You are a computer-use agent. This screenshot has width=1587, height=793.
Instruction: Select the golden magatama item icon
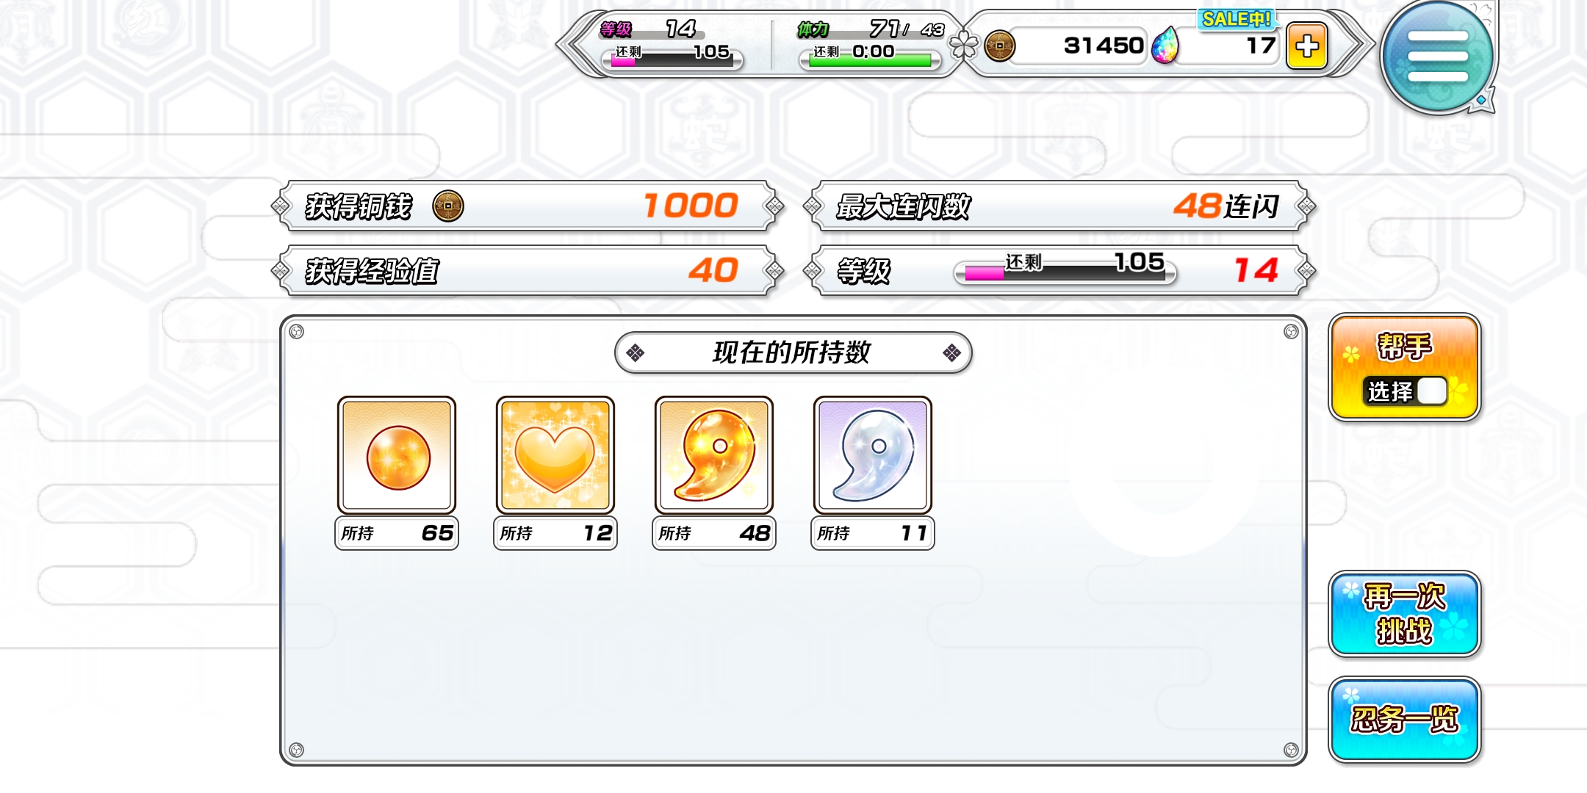(x=714, y=455)
